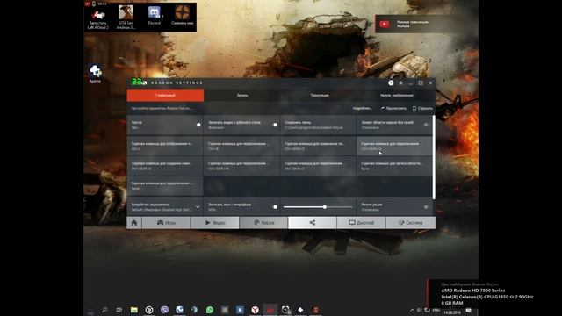Open the Игры (Gaming) section
The image size is (562, 316).
click(x=166, y=222)
